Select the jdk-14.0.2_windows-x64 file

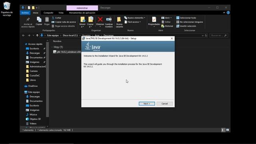(x=67, y=52)
